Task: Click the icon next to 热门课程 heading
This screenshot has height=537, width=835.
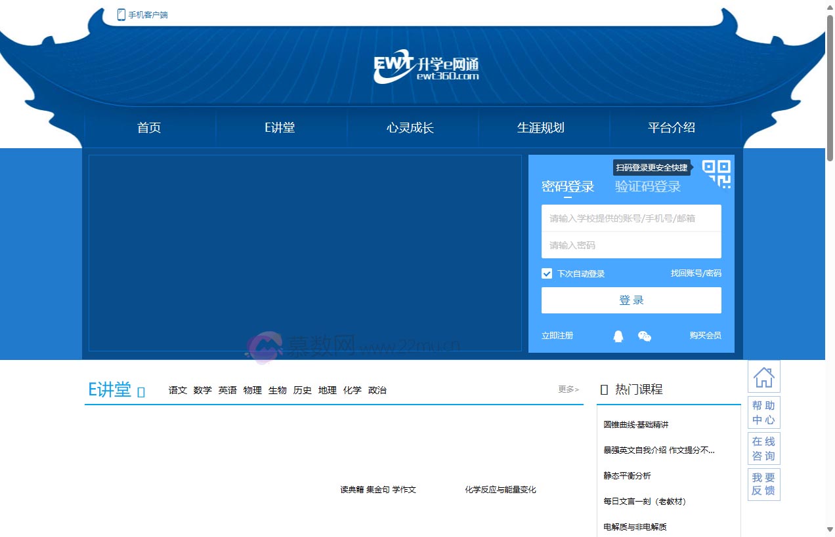Action: click(x=603, y=389)
